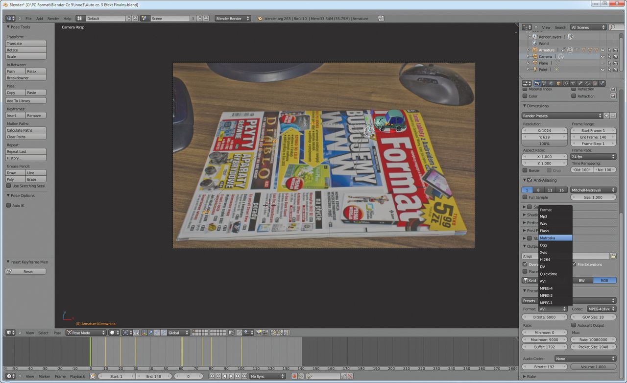Toggle the File Extensions checkbox

coord(574,264)
